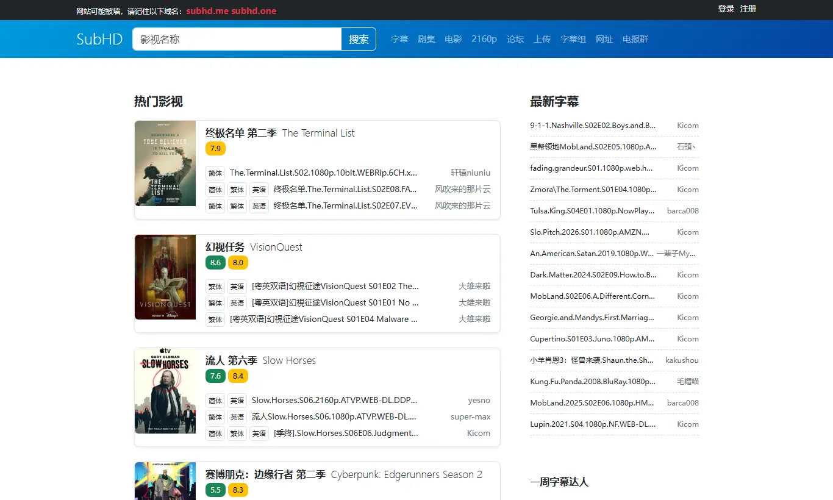
Task: Open Dark.Matter.2024.S02E09 subtitle link
Action: (x=593, y=275)
